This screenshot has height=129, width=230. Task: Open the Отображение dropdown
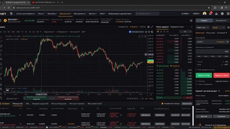[62, 32]
